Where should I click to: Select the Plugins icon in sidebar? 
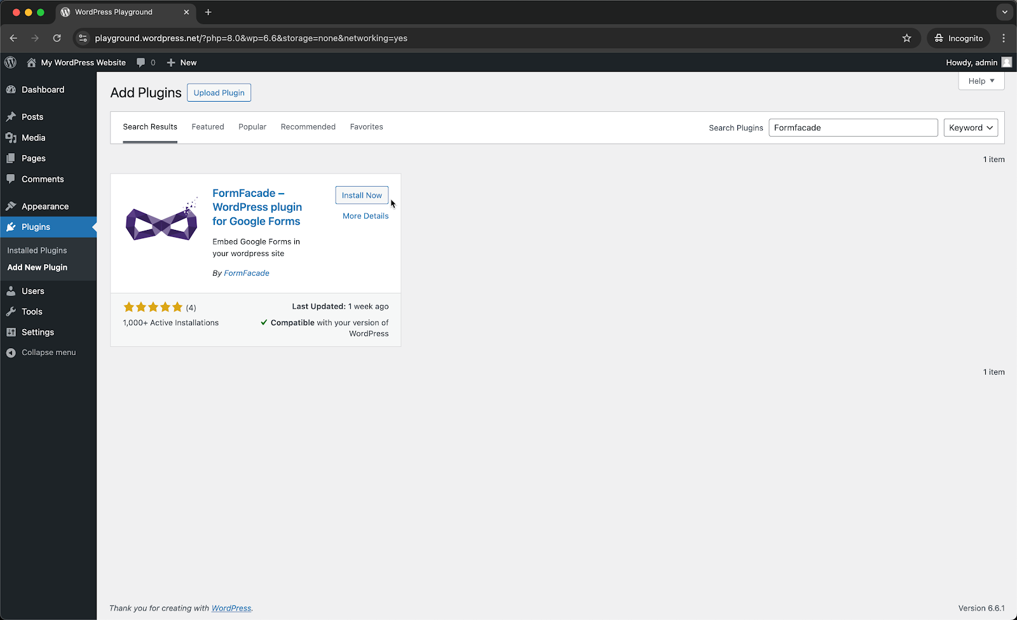(x=13, y=227)
